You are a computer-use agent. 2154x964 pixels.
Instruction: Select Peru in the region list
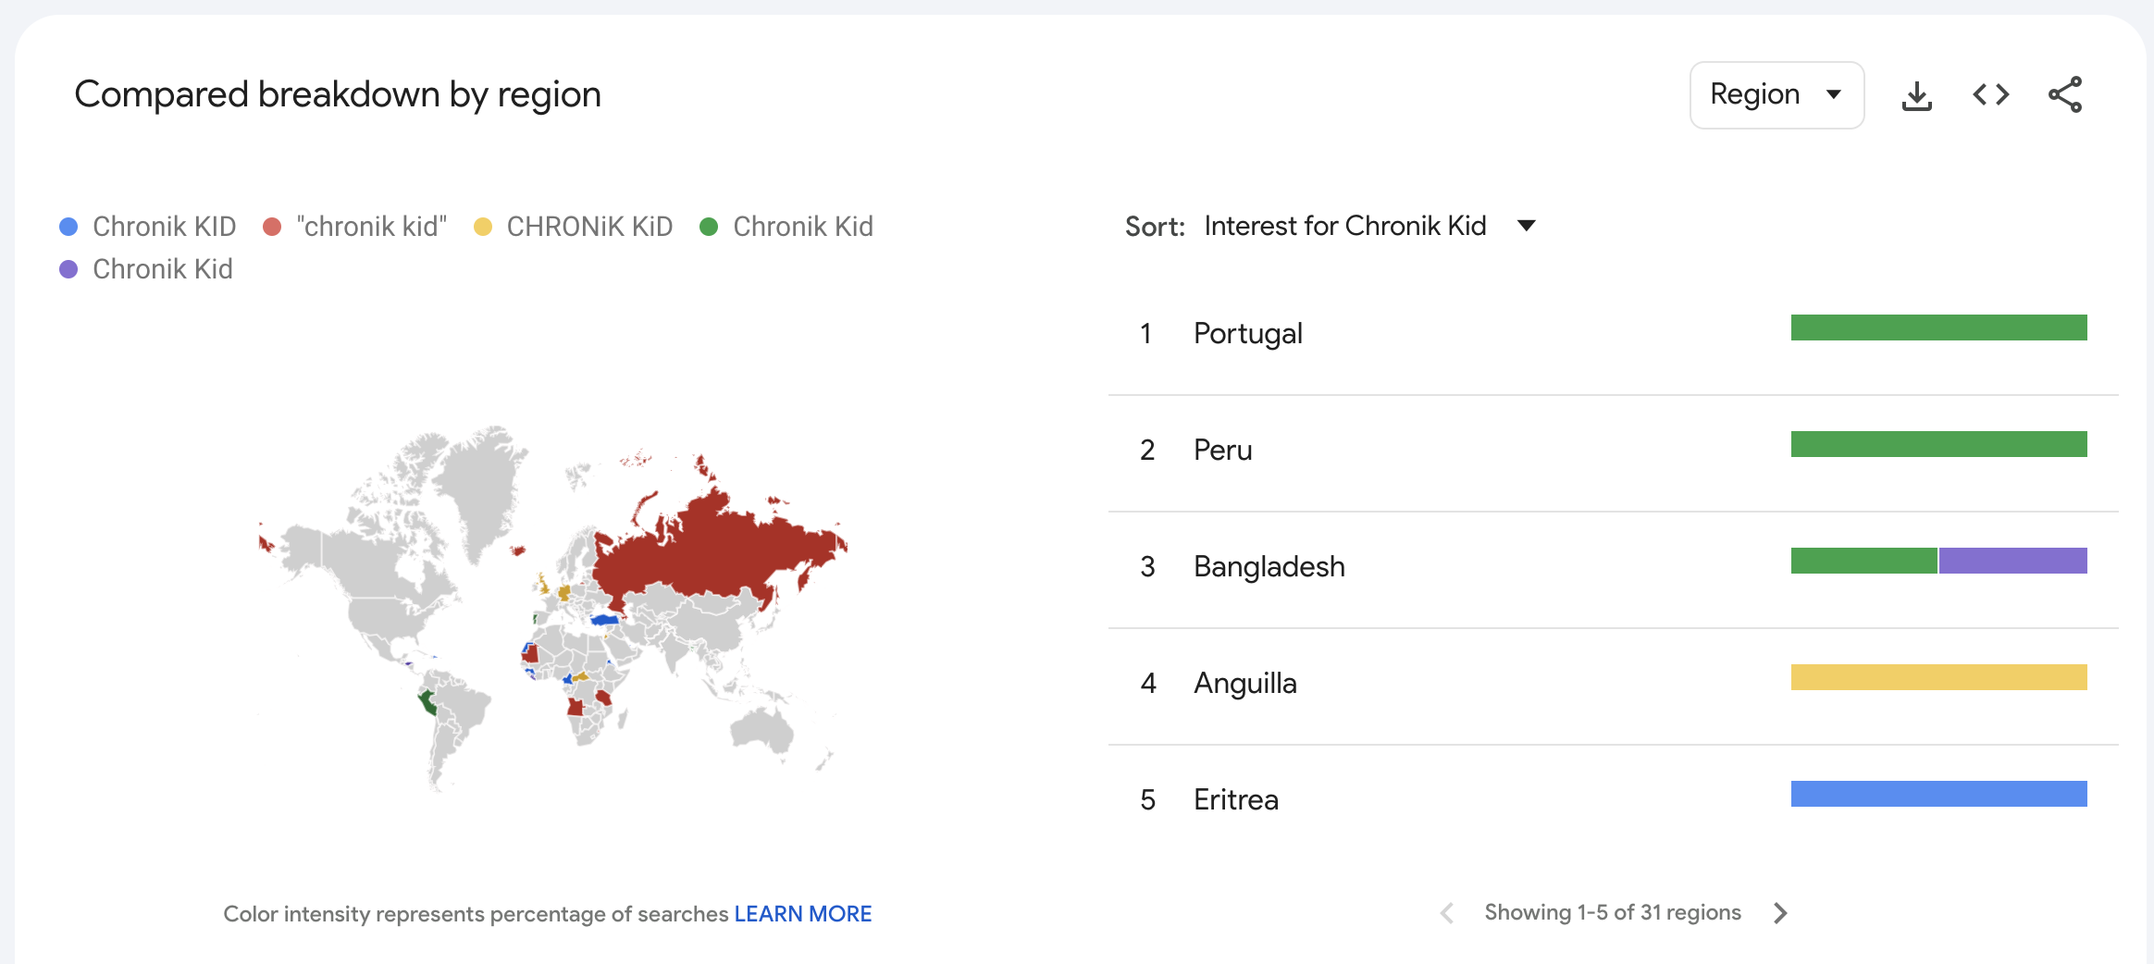click(x=1222, y=450)
